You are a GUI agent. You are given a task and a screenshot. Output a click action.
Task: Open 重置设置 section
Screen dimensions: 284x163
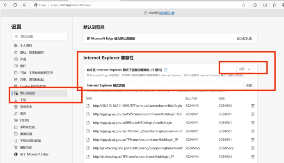26,134
